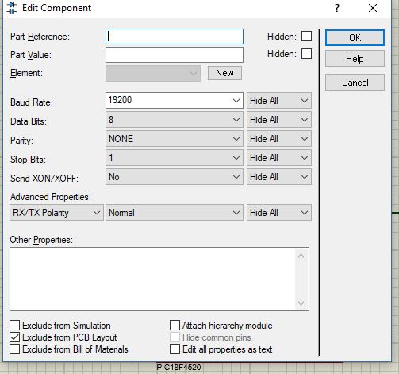
Task: Enable Edit all properties as text
Action: point(175,349)
